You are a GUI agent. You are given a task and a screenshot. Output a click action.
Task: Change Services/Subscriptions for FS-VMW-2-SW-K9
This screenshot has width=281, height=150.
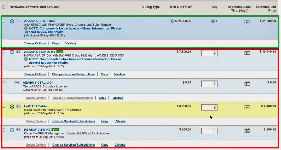point(73,145)
